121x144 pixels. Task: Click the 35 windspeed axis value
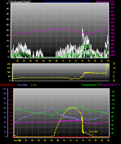click(8, 19)
